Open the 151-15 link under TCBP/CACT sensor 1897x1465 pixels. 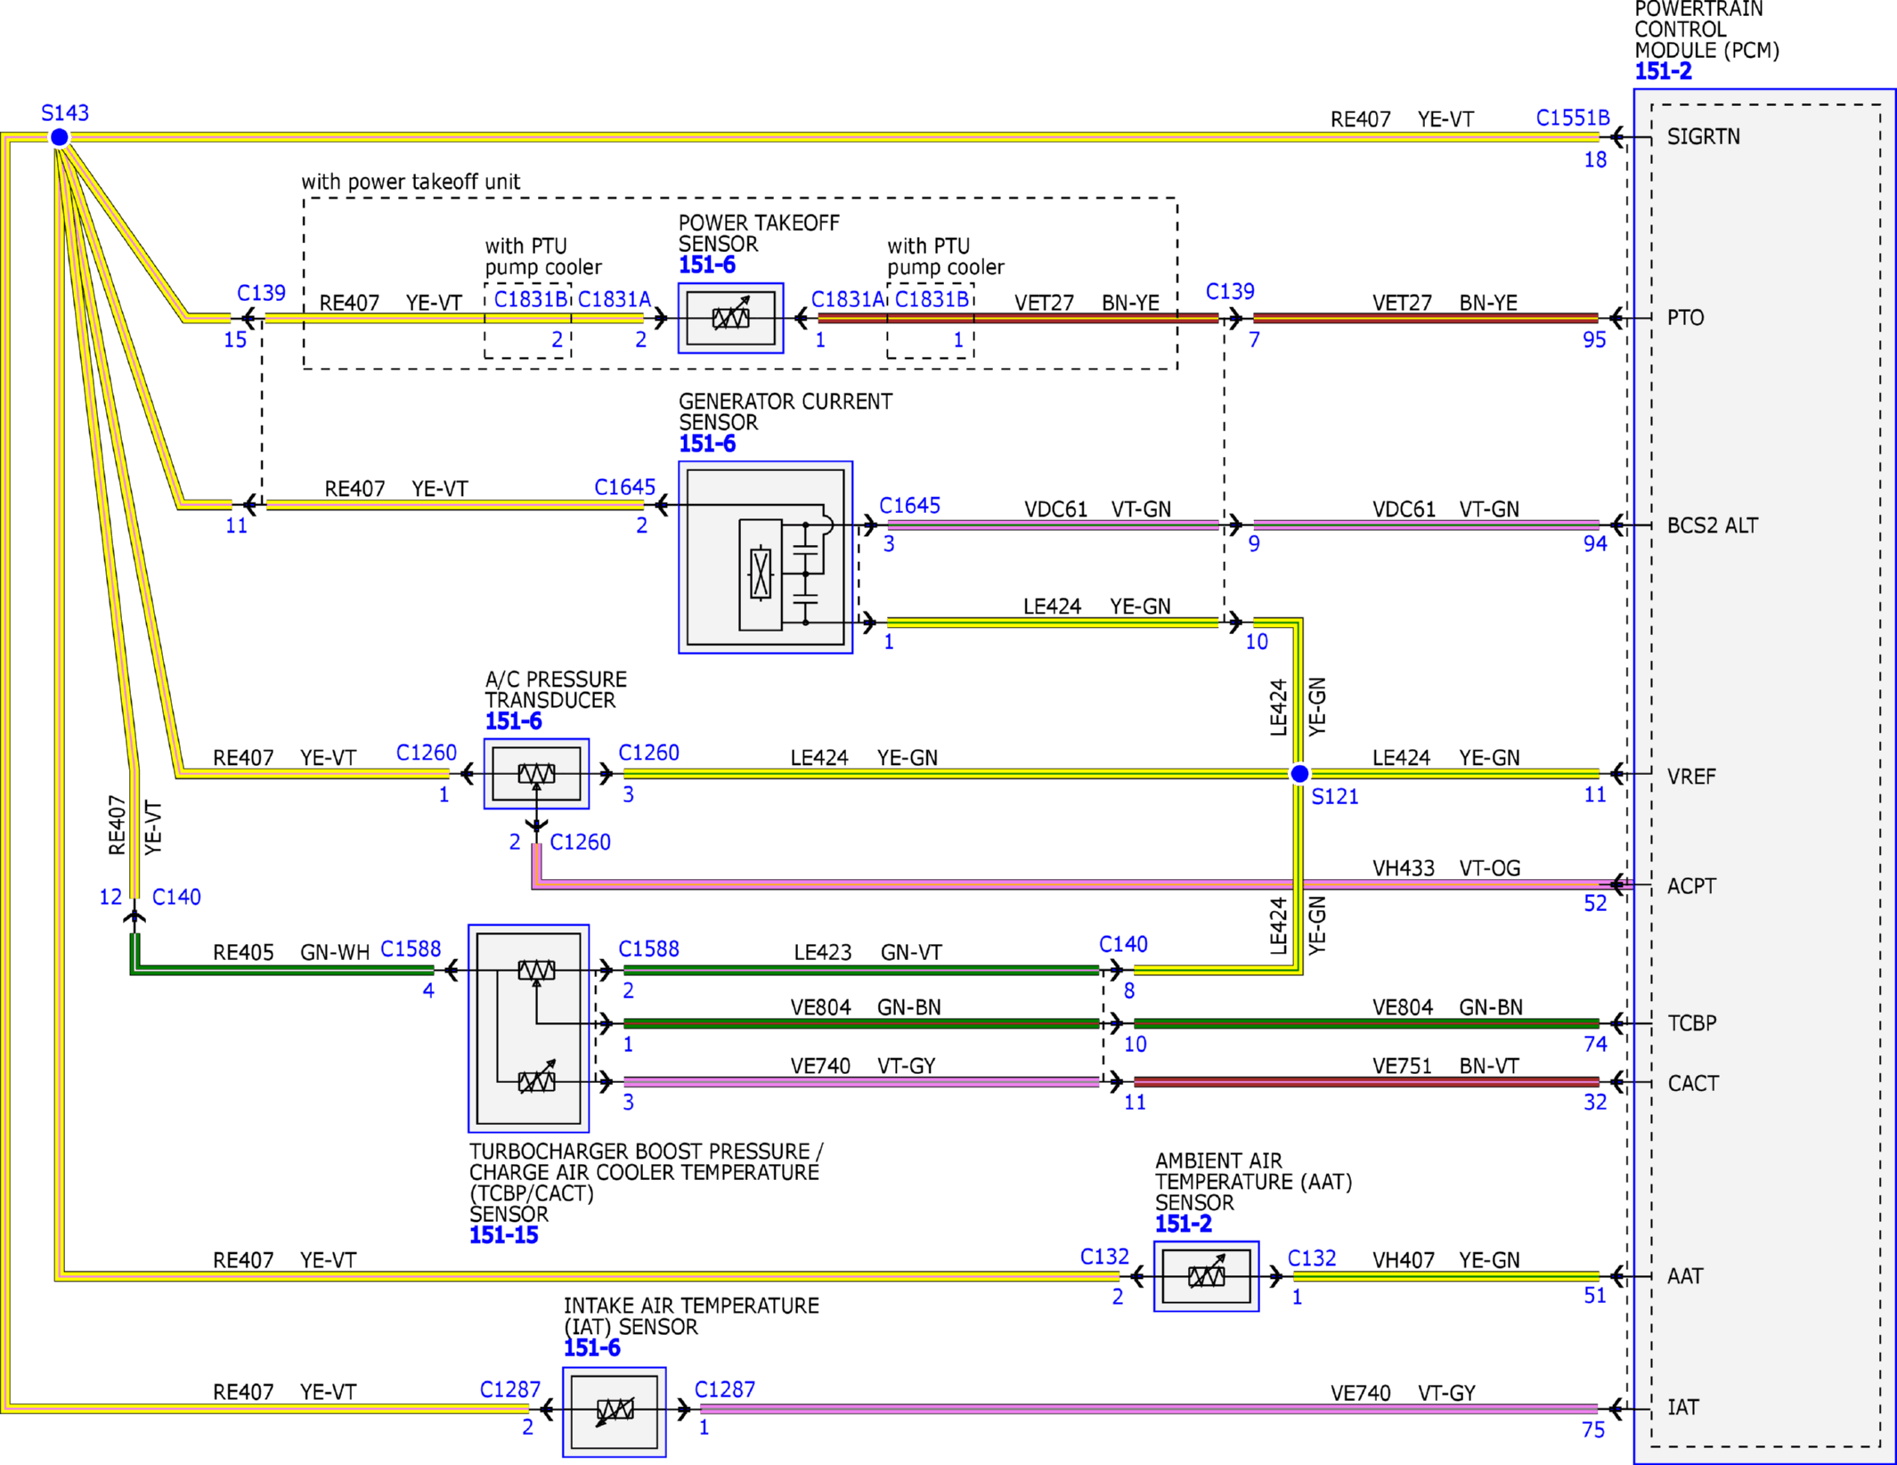[504, 1235]
